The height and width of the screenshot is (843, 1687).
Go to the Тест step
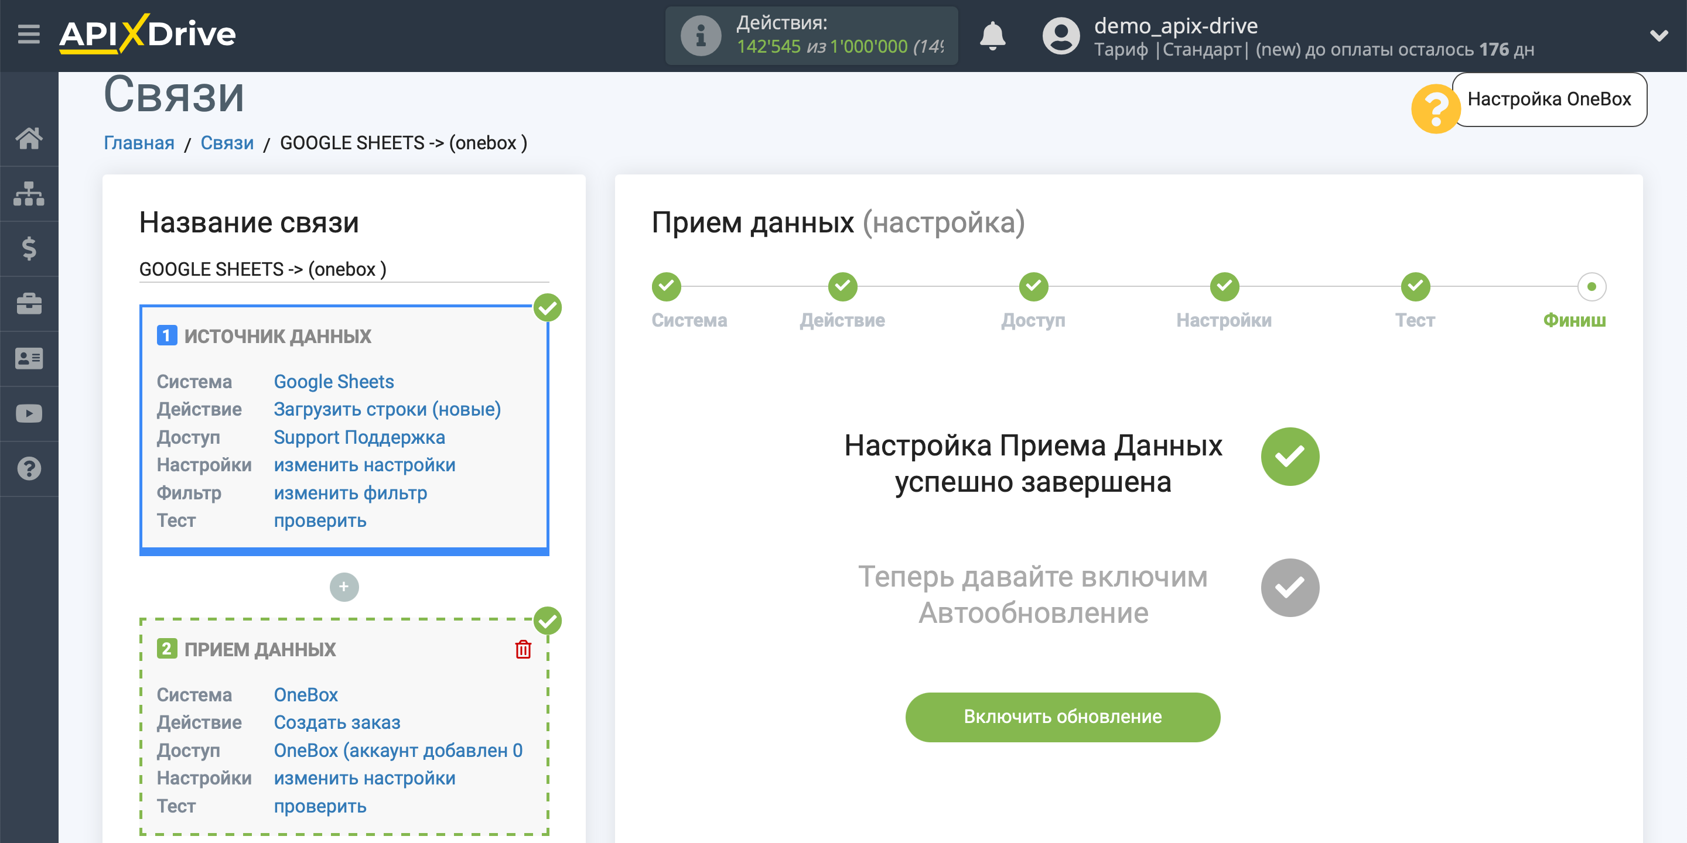1415,320
